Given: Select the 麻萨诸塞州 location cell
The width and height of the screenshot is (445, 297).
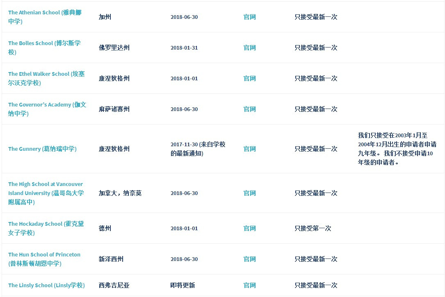Looking at the screenshot, I should (114, 109).
